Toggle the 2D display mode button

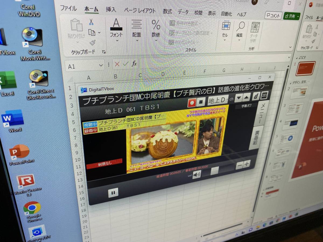pyautogui.click(x=265, y=95)
